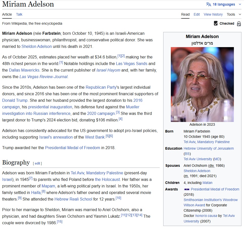Screen dimensions: 247x229
Task: Click the Adelson in 2023 portrait thumbnail
Action: click(x=202, y=84)
